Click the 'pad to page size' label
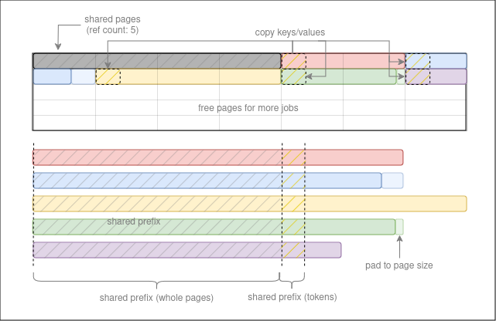The image size is (496, 321). coord(399,265)
